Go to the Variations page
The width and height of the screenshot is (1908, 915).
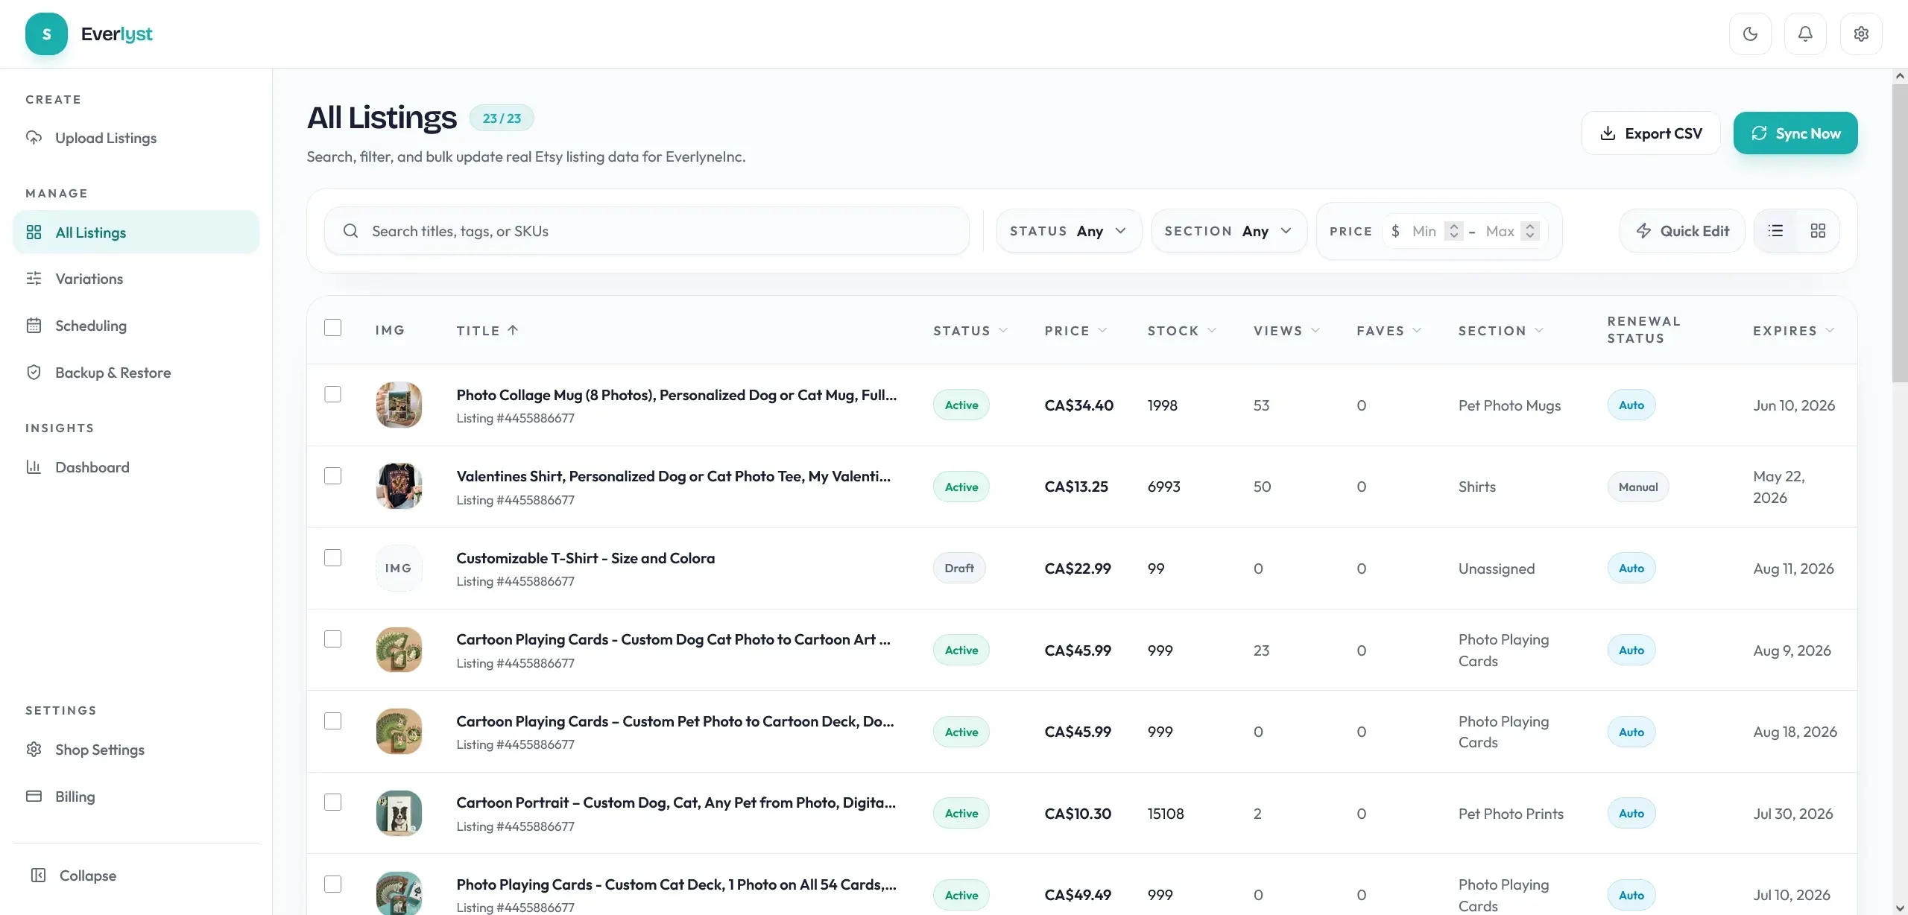[136, 279]
